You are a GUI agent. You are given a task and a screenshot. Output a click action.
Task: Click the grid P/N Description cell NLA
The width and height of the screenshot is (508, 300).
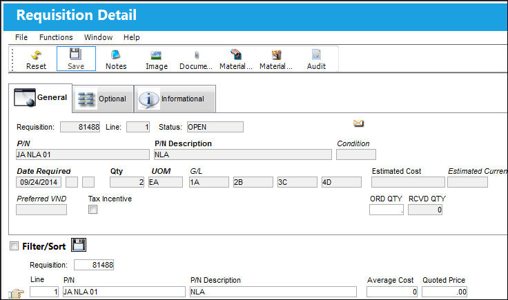[x=273, y=292]
